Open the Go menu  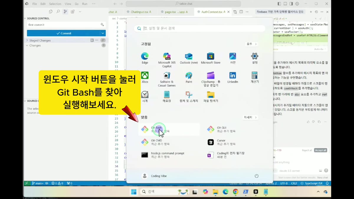coord(77,4)
